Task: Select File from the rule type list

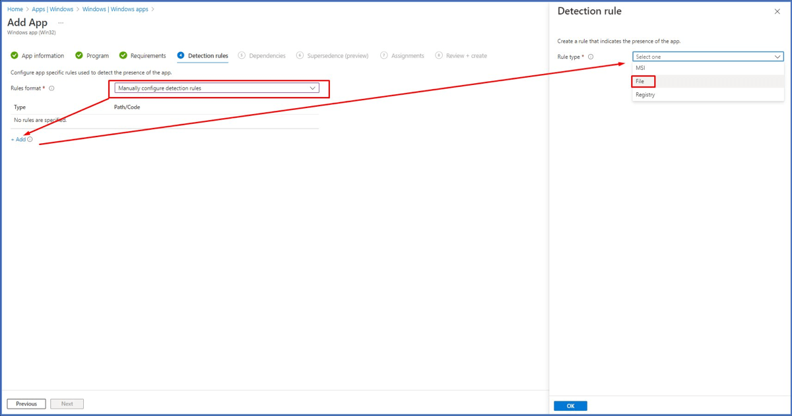Action: [x=640, y=82]
